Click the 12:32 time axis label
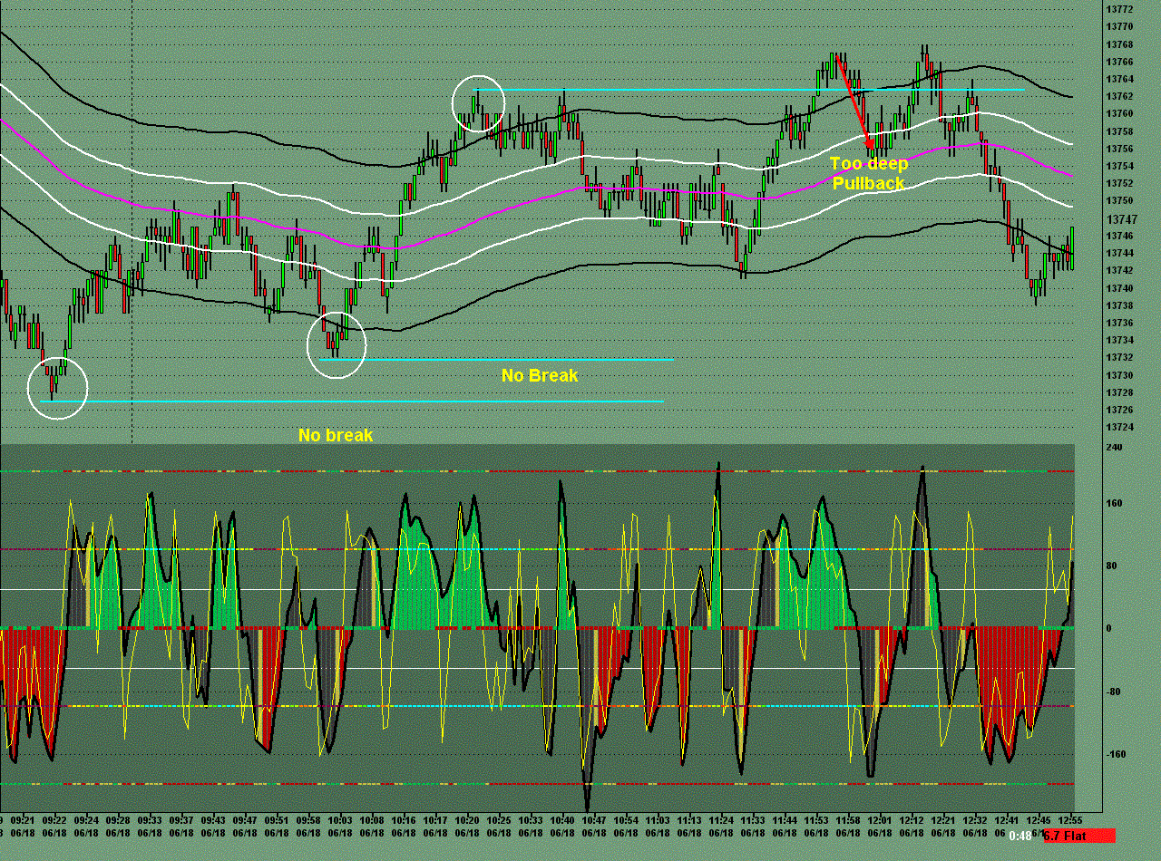Viewport: 1161px width, 861px height. pyautogui.click(x=975, y=818)
